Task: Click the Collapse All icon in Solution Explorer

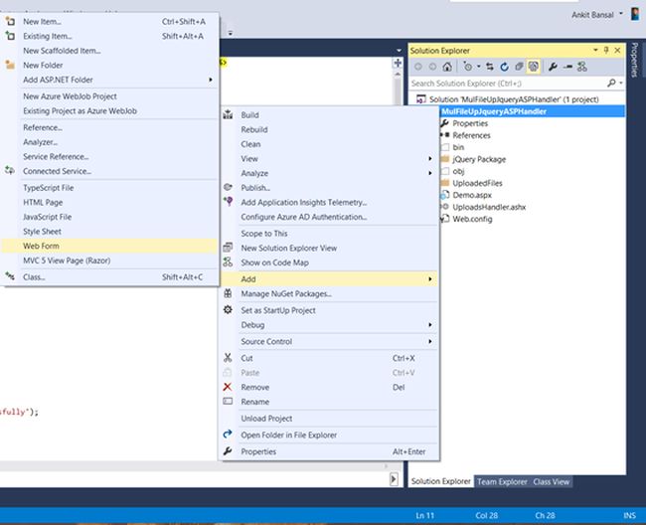Action: tap(519, 67)
